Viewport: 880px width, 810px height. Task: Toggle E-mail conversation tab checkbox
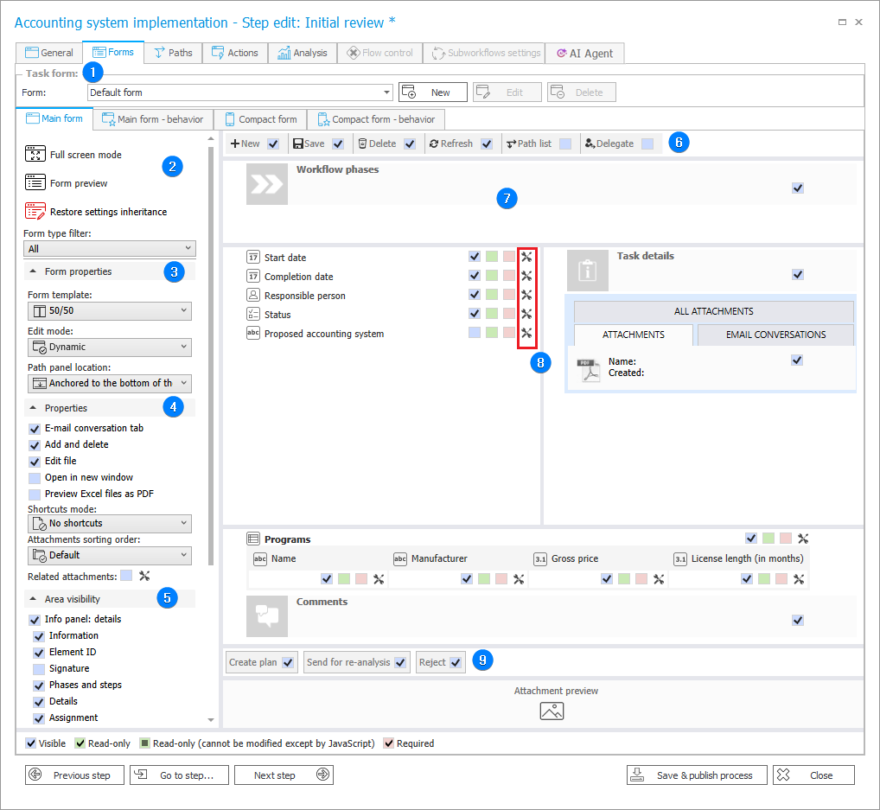pos(35,428)
